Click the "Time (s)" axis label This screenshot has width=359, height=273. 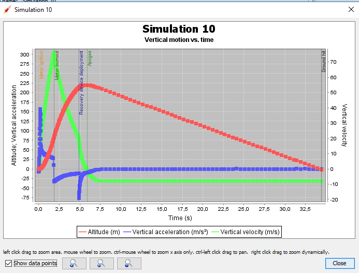[x=180, y=218]
